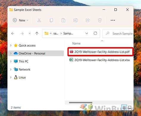The width and height of the screenshot is (141, 116).
Task: Go back with the left arrow
Action: click(x=13, y=33)
